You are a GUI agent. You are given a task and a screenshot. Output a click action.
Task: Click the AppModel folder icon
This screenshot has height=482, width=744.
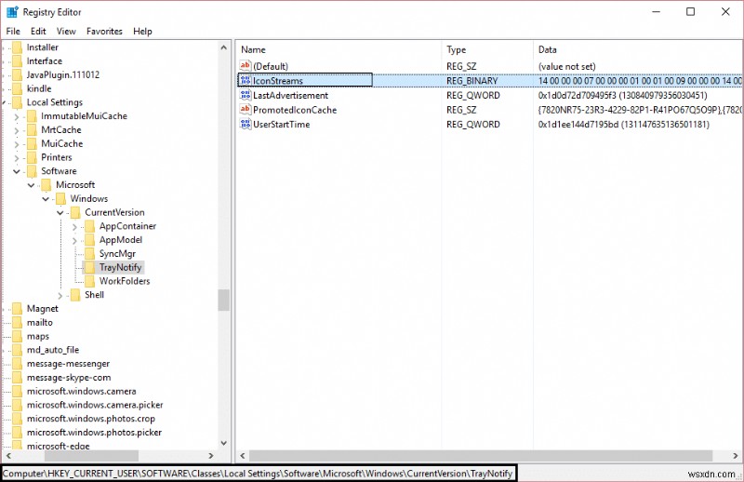coord(89,240)
